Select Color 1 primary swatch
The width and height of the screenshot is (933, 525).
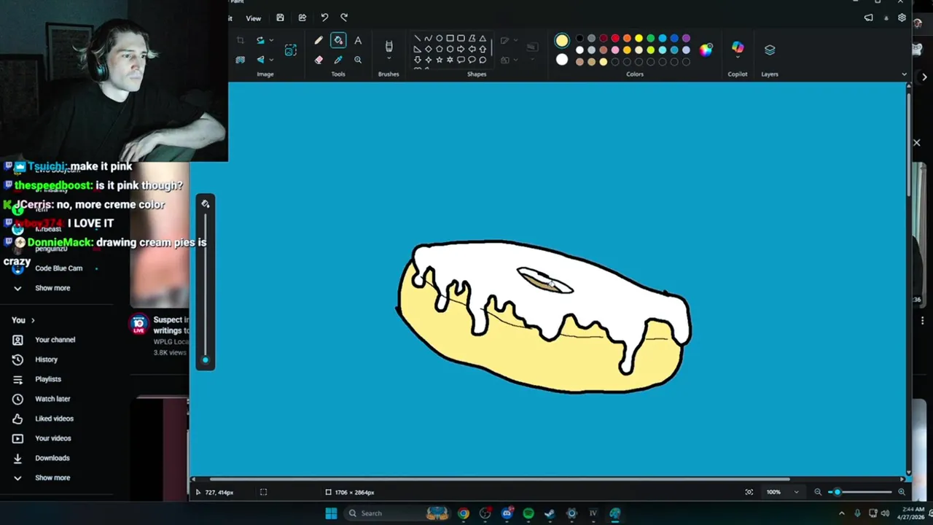click(561, 41)
